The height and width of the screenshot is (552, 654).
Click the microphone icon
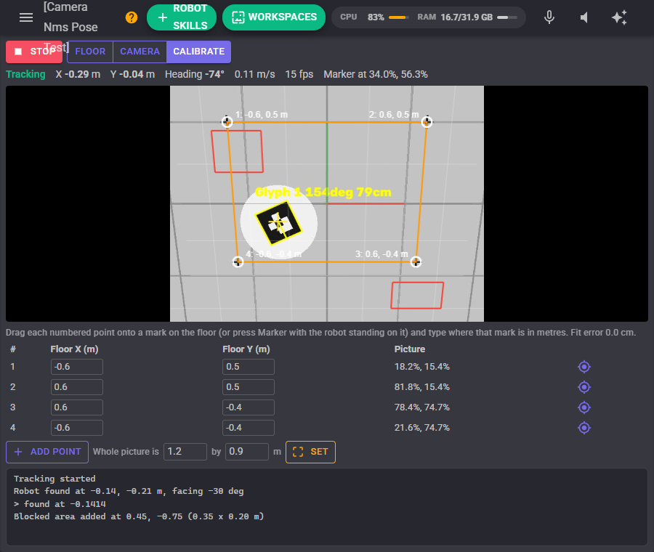(x=549, y=17)
